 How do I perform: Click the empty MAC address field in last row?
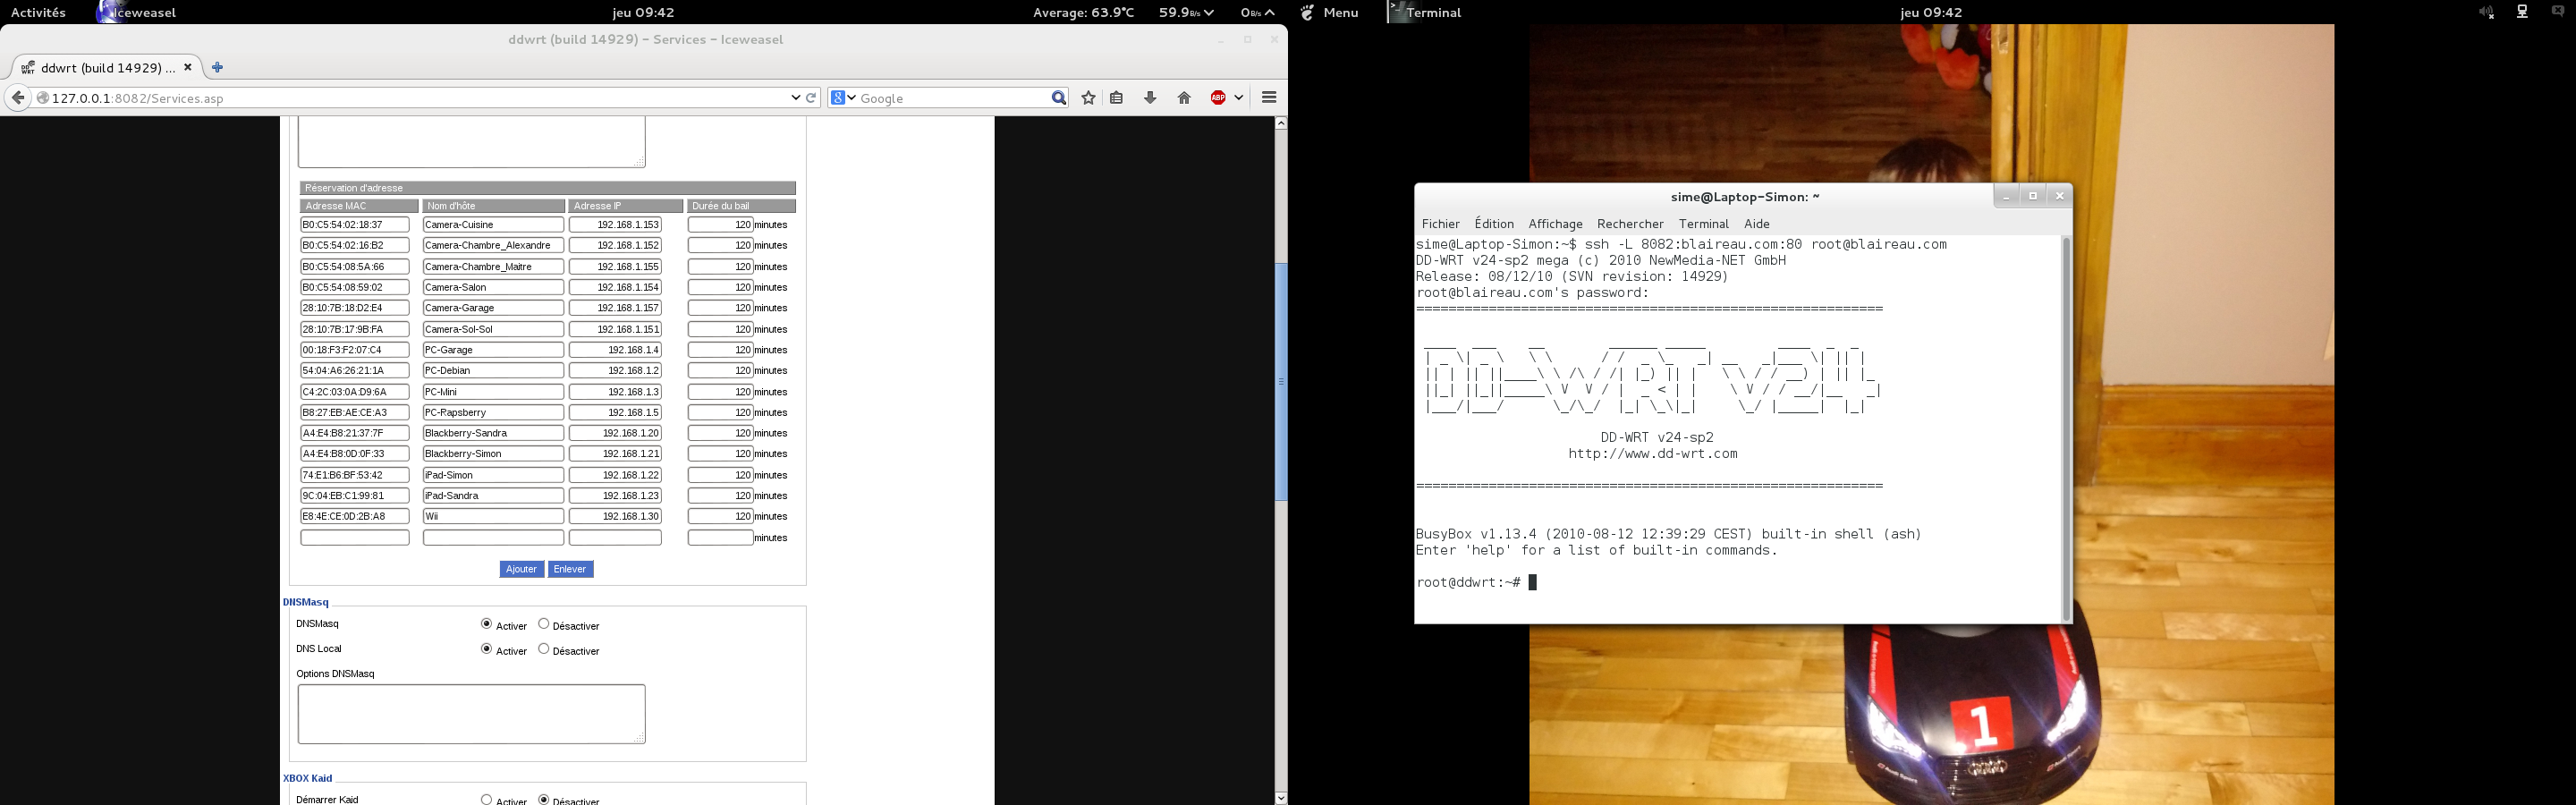coord(355,538)
